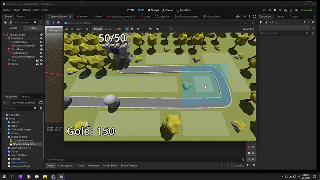Switch to the Import dock tab
The height and width of the screenshot is (180, 320).
coord(20,17)
